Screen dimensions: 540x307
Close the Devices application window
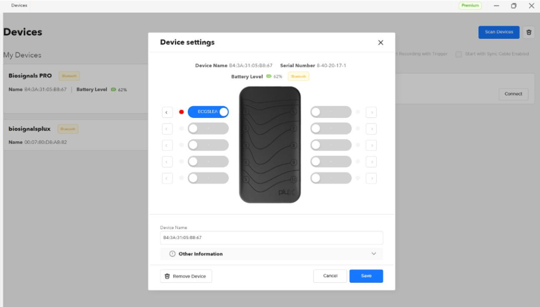pos(532,6)
